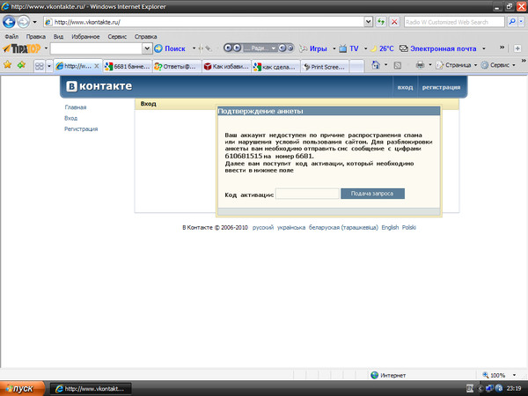
Task: Switch language to English
Action: pyautogui.click(x=390, y=227)
